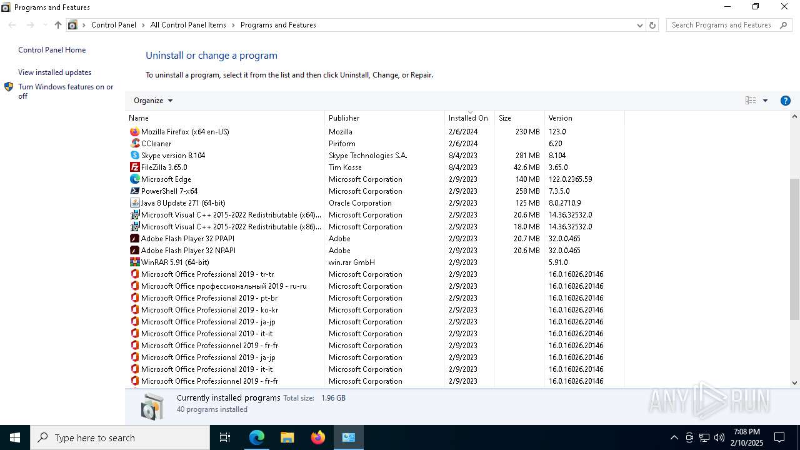The width and height of the screenshot is (800, 450).
Task: Select the FileZilla 3.65.0 icon
Action: [134, 167]
